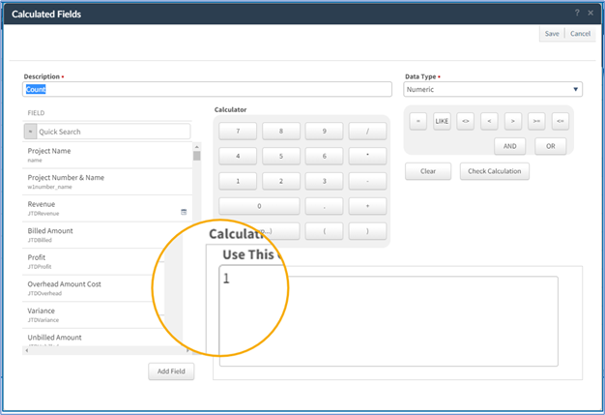Insert the AND logical operator
This screenshot has height=415, width=605.
[508, 146]
